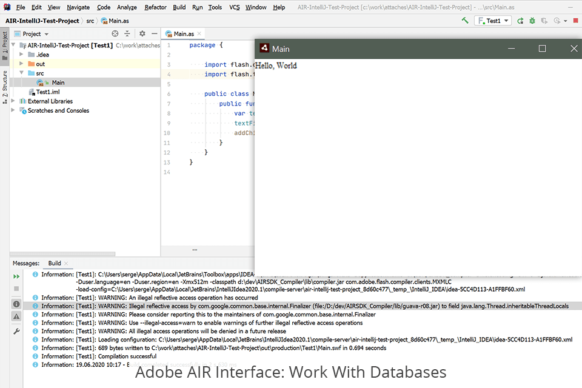Viewport: 582px width, 388px height.
Task: Click line number 4 in gutter
Action: [169, 74]
